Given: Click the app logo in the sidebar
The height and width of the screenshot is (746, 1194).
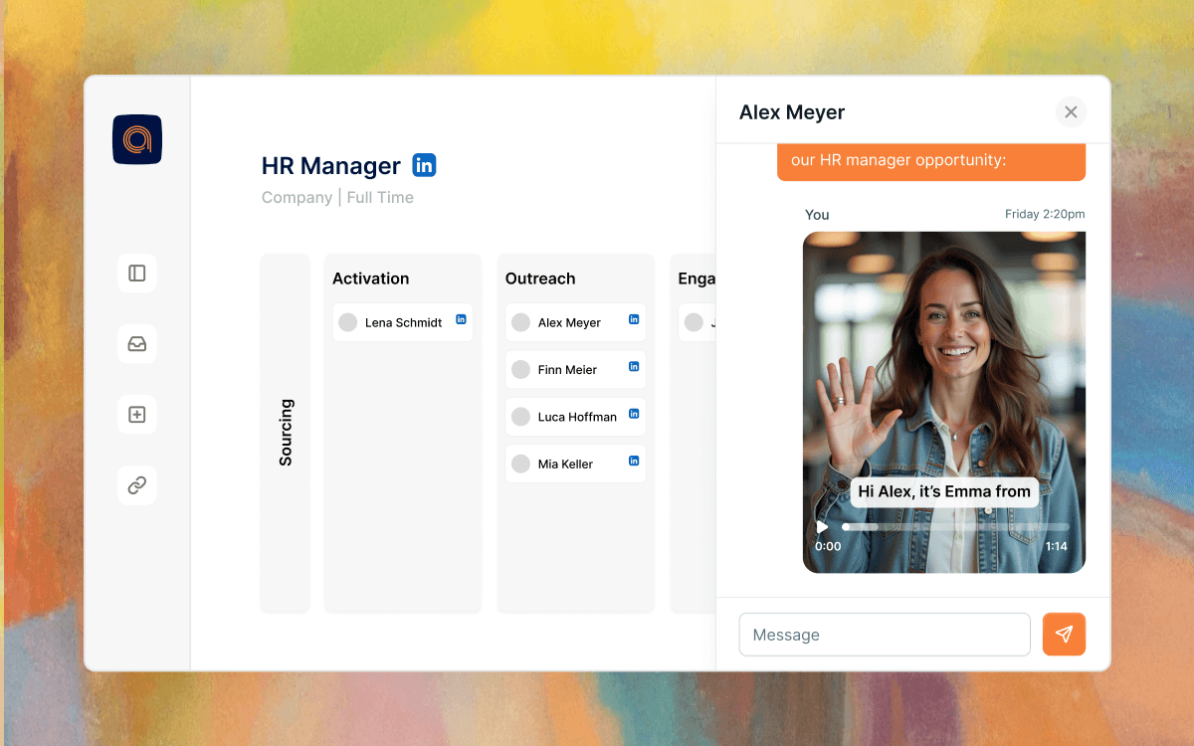Looking at the screenshot, I should coord(137,139).
